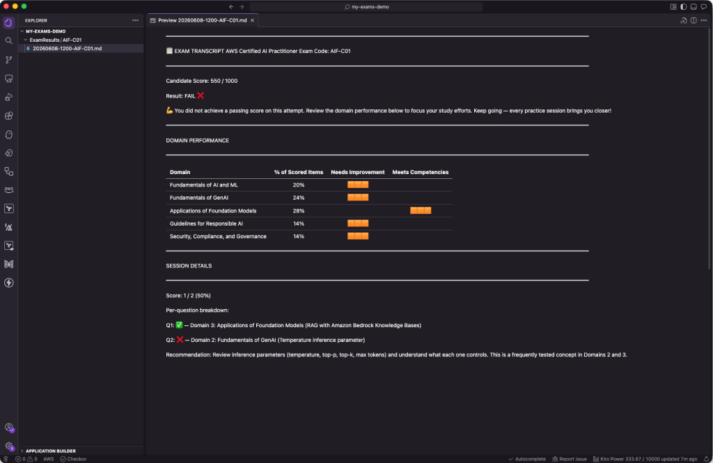
Task: Click the activity bar icon above the connected-boxes icon
Action: coord(8,153)
